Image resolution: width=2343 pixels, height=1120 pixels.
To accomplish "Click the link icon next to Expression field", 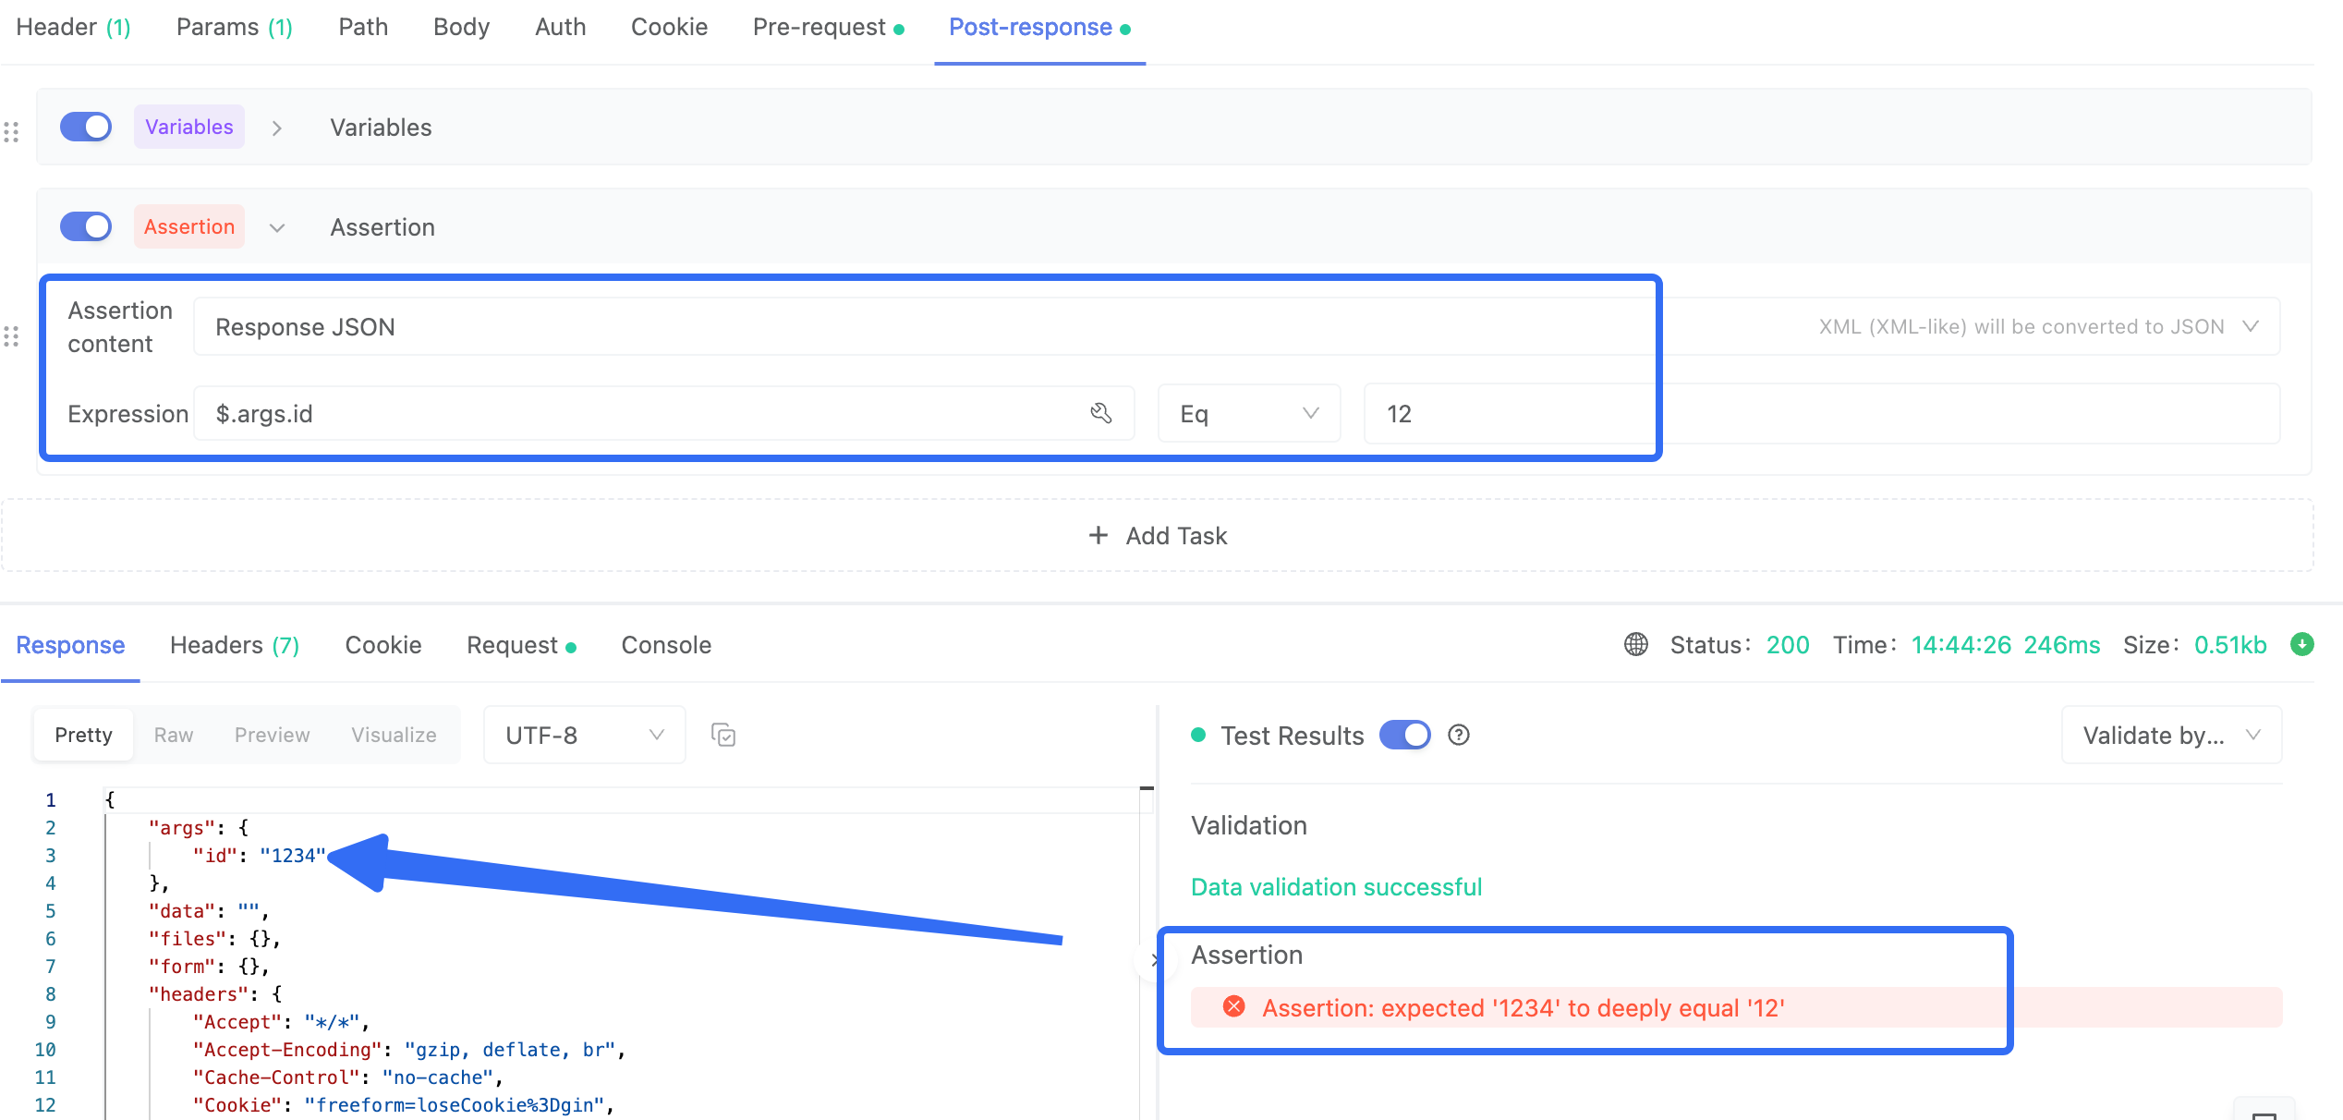I will [x=1099, y=413].
